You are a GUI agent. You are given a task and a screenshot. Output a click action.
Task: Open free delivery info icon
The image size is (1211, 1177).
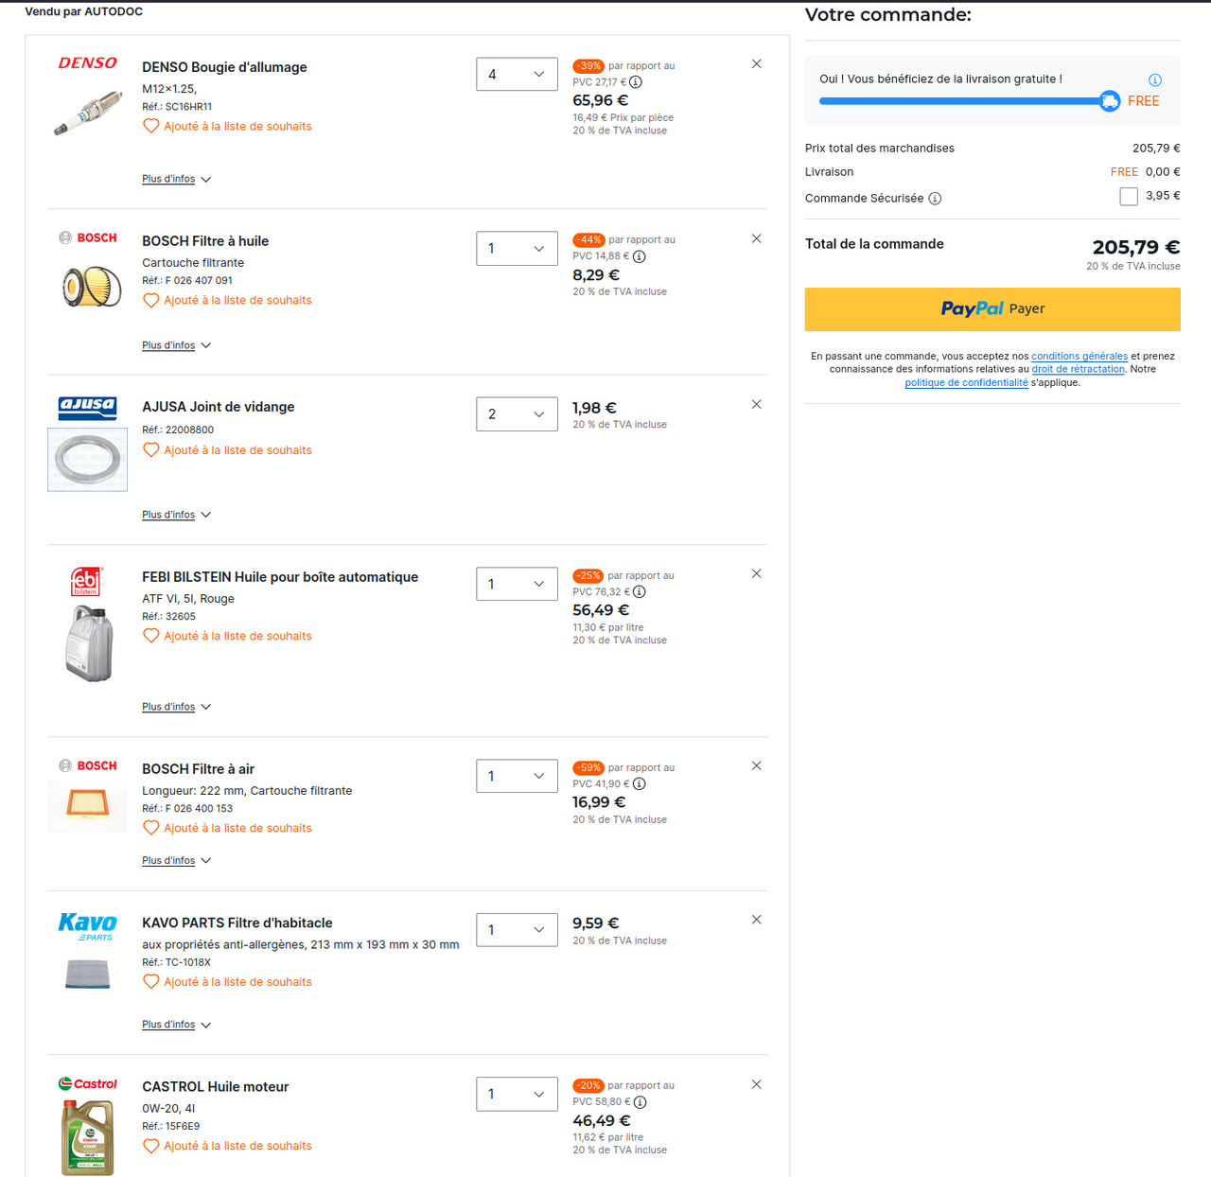[1154, 80]
